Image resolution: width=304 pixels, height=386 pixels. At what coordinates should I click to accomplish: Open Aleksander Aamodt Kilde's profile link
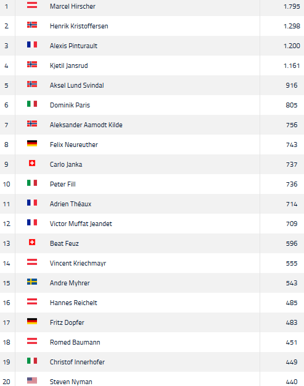86,125
